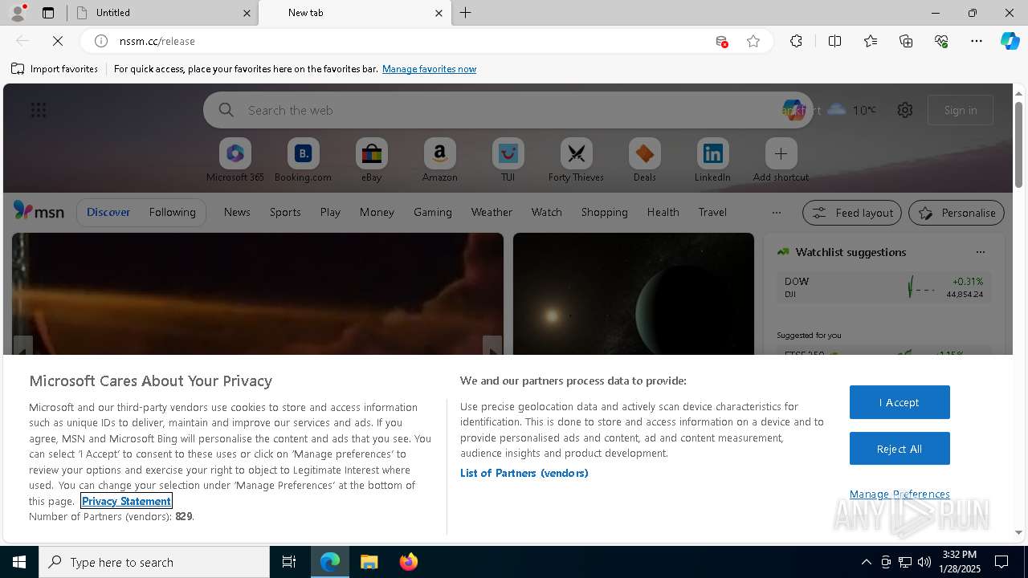Open Microsoft 365 shortcut
This screenshot has width=1028, height=578.
(x=235, y=161)
